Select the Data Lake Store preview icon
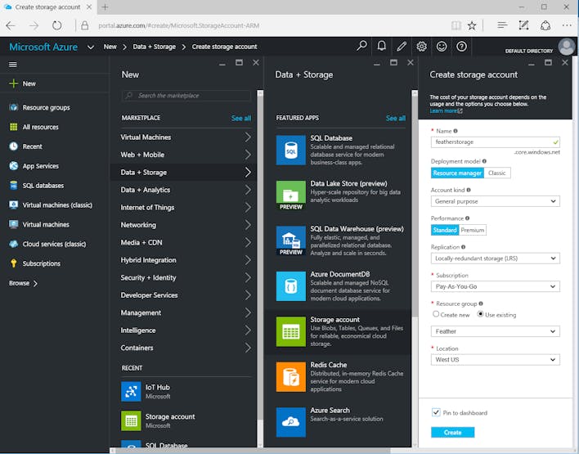The height and width of the screenshot is (454, 579). (290, 196)
